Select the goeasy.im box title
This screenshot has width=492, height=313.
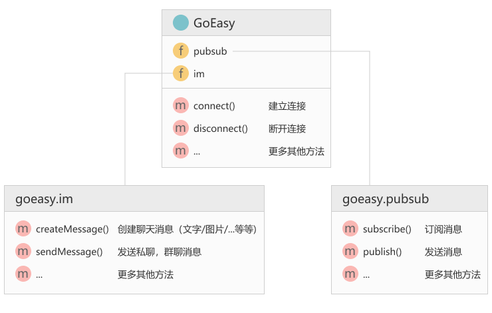[45, 199]
